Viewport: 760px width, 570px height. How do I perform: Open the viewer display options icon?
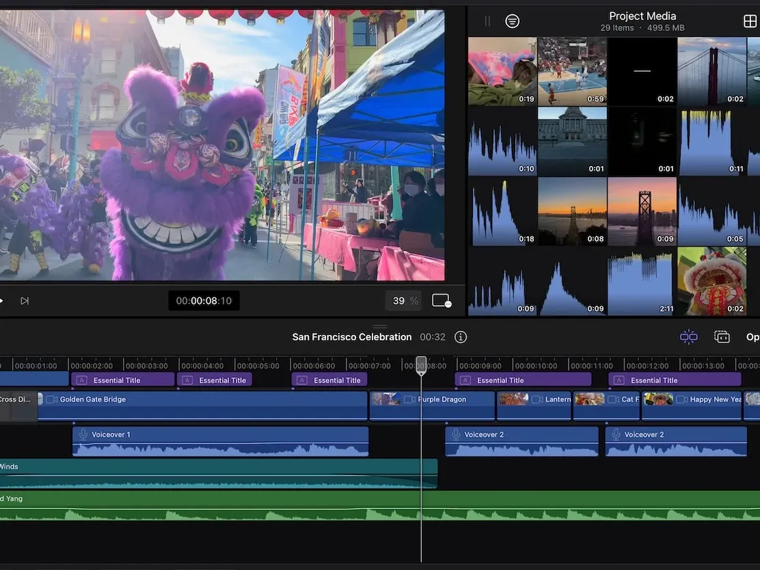[x=442, y=301]
